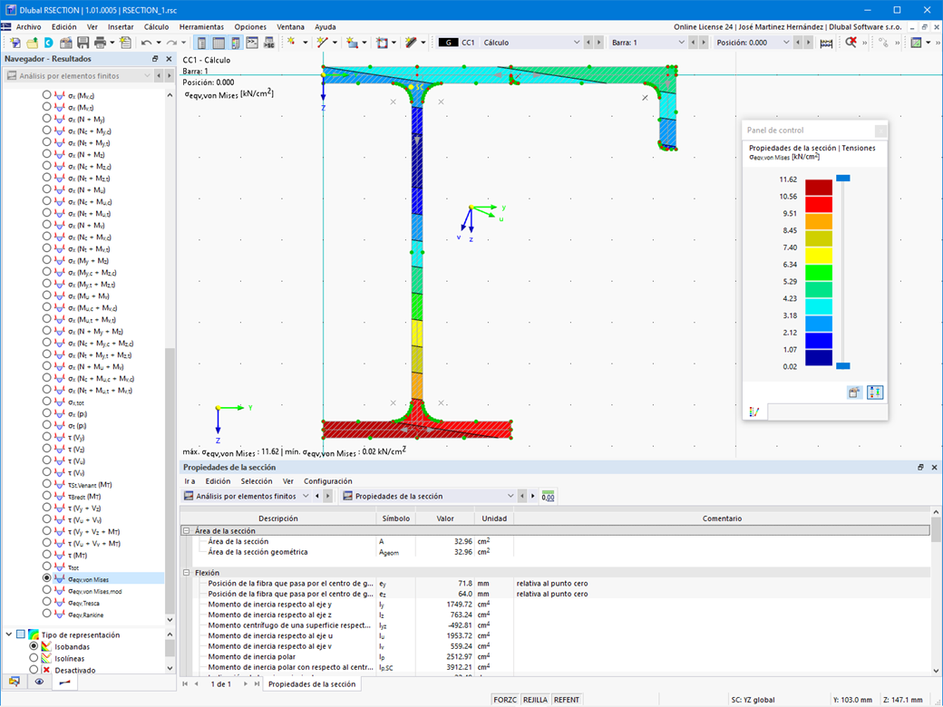Click the view settings icon at toolbar's right end

916,43
